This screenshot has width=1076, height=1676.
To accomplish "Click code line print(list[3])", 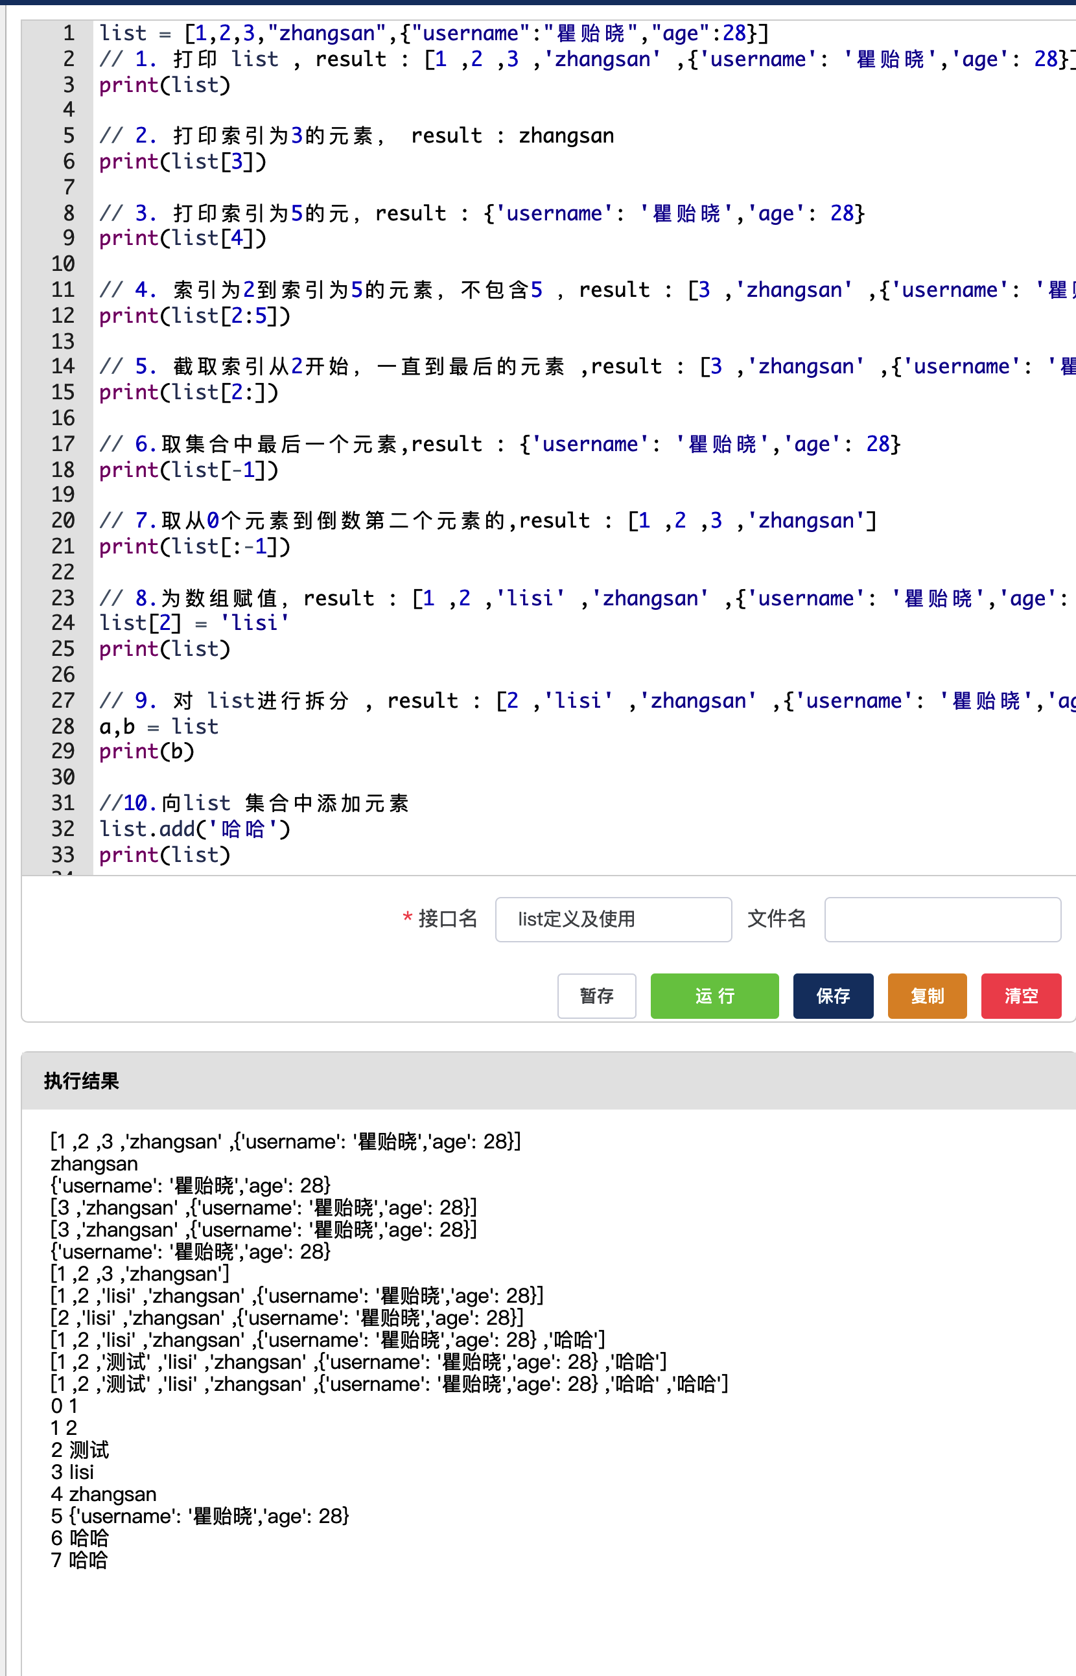I will 183,161.
